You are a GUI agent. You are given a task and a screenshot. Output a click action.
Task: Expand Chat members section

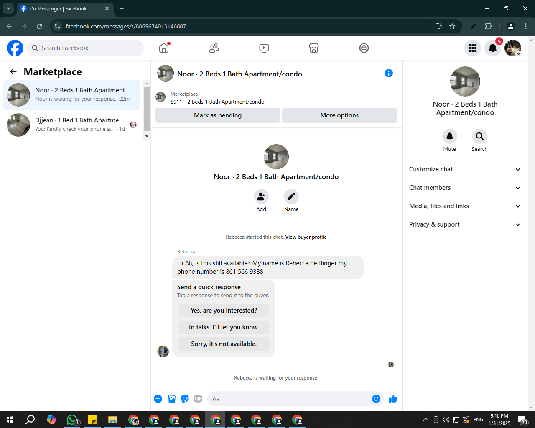pyautogui.click(x=465, y=188)
